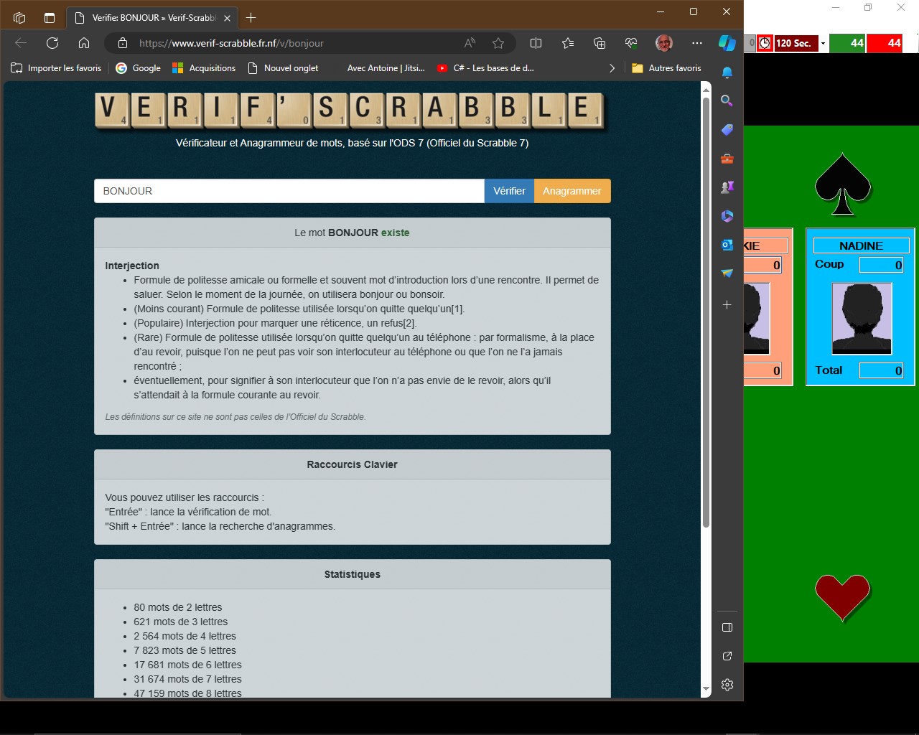Add this page to favorites star
This screenshot has height=735, width=919.
click(498, 43)
